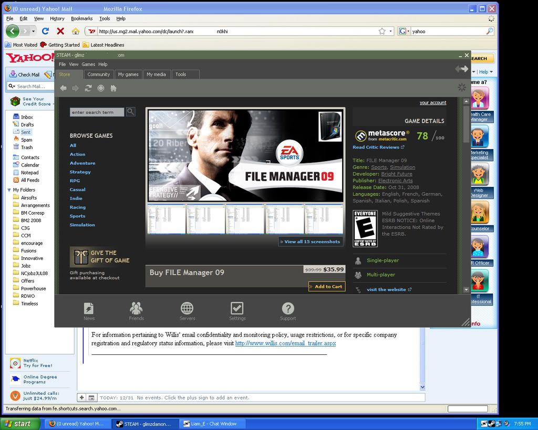This screenshot has height=430, width=538.
Task: Open Yahoo Contacts
Action: click(30, 158)
